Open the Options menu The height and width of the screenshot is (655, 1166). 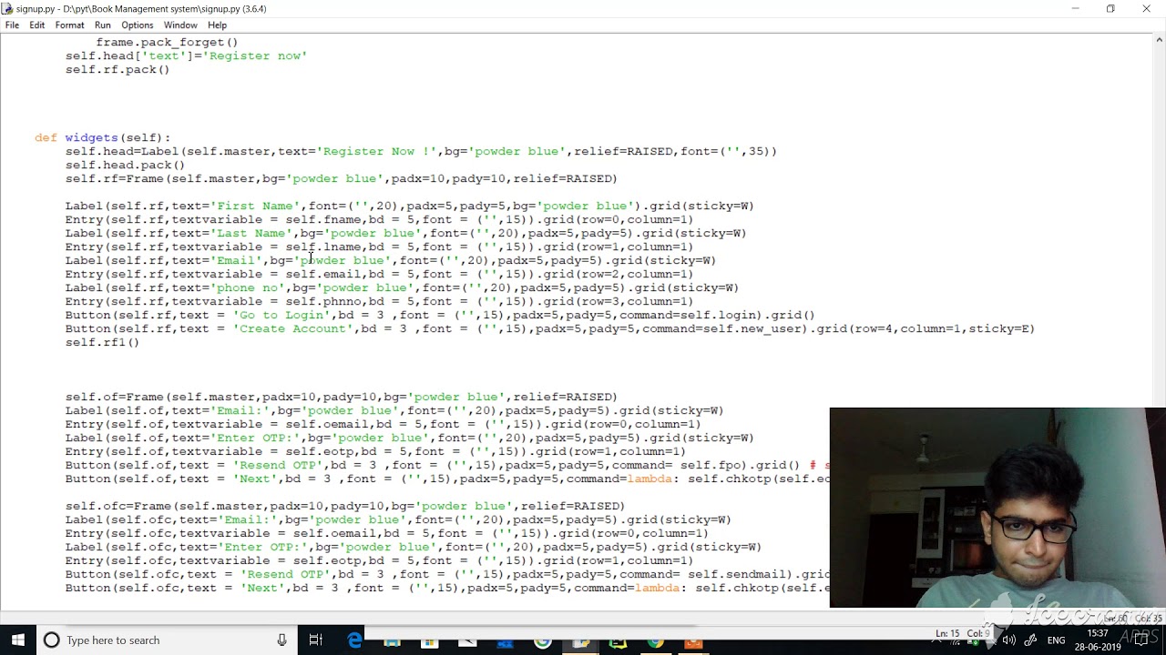point(138,25)
